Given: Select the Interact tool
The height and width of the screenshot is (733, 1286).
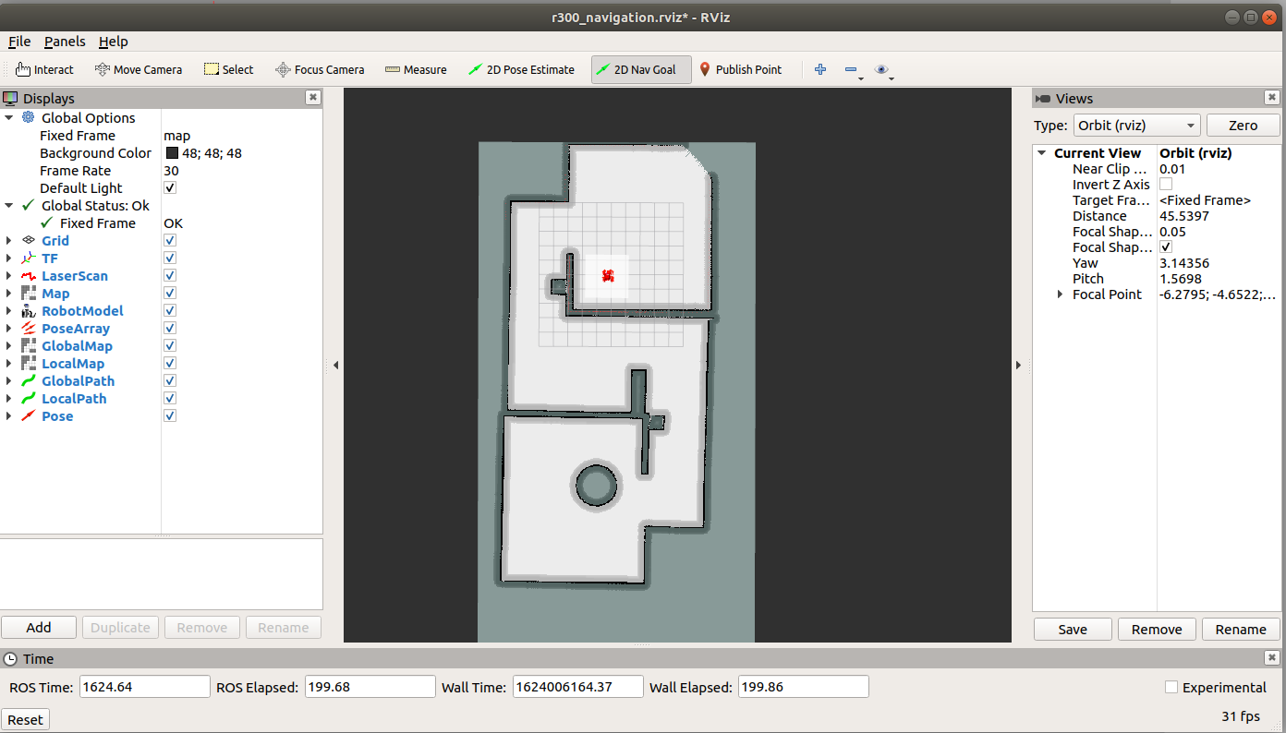Looking at the screenshot, I should pyautogui.click(x=44, y=69).
